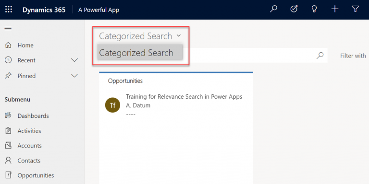Go to Home in the sidebar
The height and width of the screenshot is (184, 369).
(x=25, y=46)
